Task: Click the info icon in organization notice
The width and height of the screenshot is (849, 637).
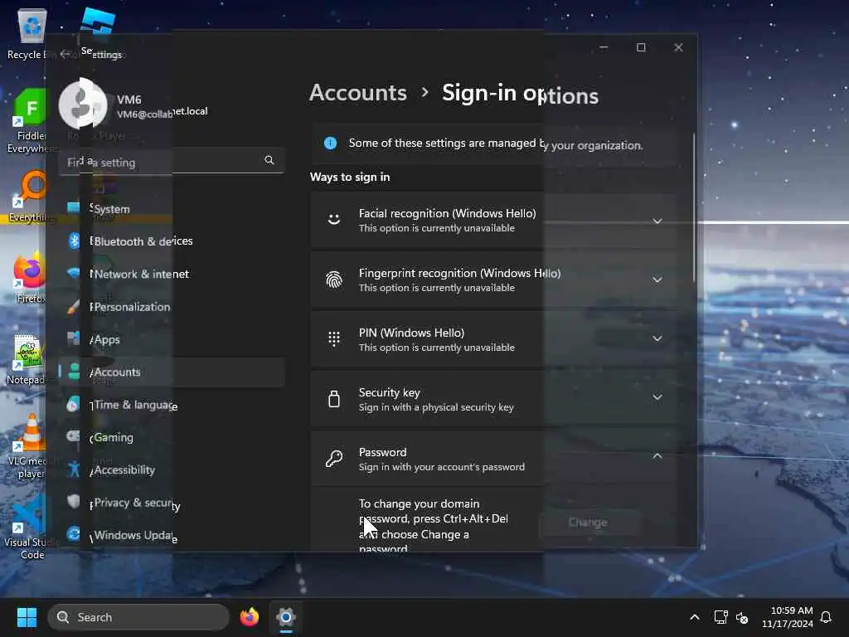Action: pyautogui.click(x=330, y=143)
